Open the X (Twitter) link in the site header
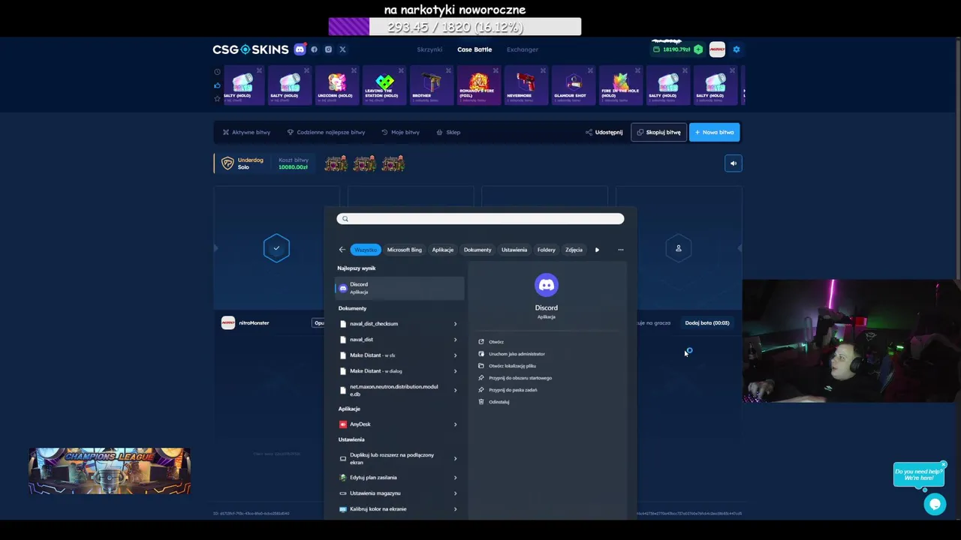 (x=342, y=49)
